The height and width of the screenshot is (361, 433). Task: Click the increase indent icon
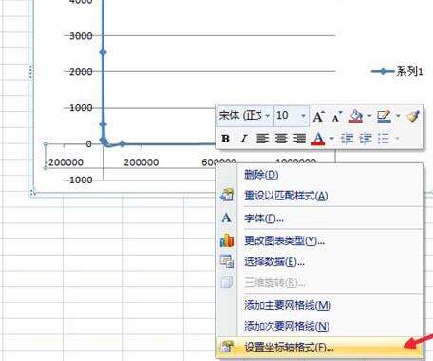(366, 139)
